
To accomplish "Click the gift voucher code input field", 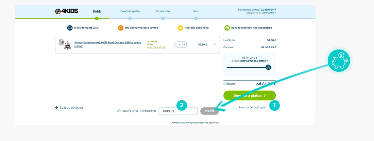I will coord(178,111).
